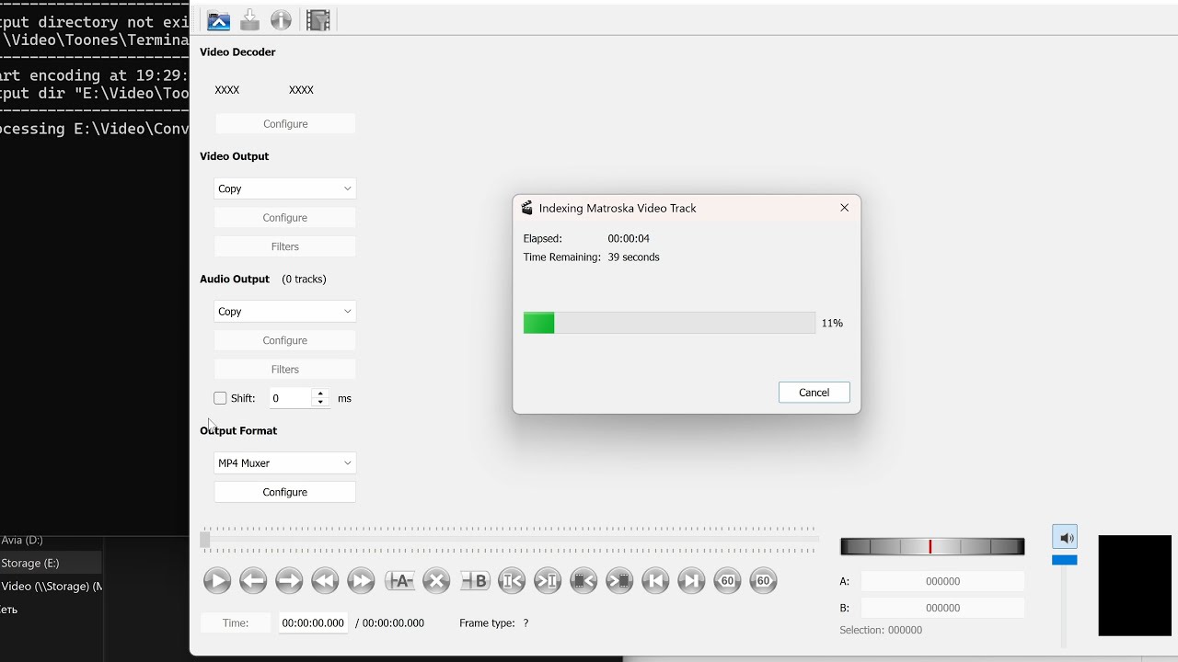Click the terminal line starting "art encoding at 19:29"
The image size is (1178, 662).
coord(95,75)
